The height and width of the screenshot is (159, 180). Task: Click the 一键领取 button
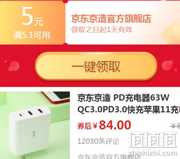(96, 66)
